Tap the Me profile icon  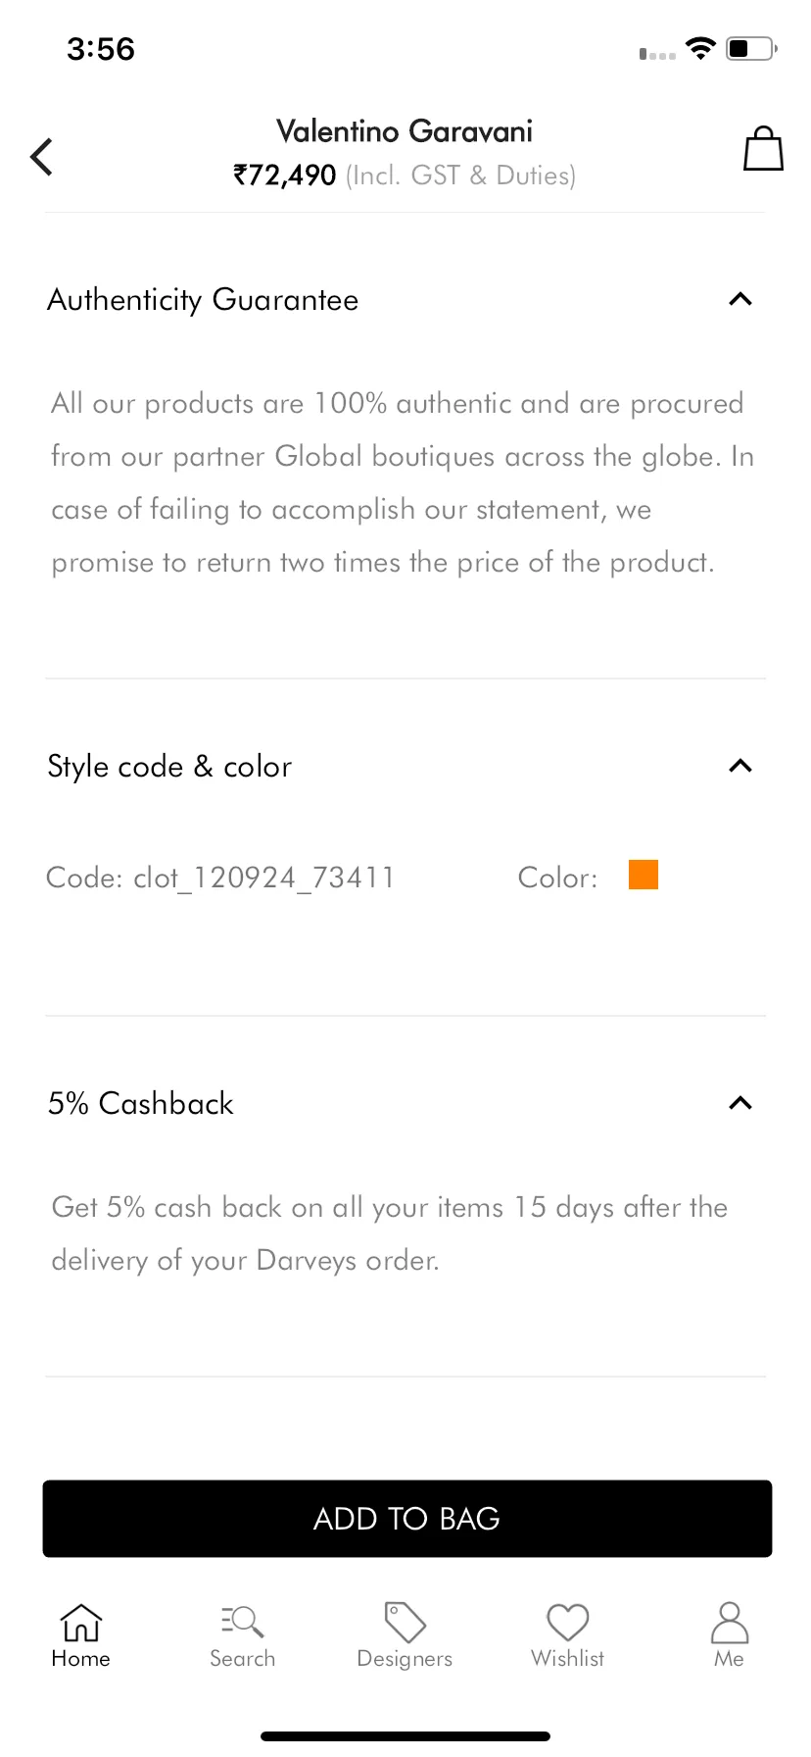tap(730, 1622)
